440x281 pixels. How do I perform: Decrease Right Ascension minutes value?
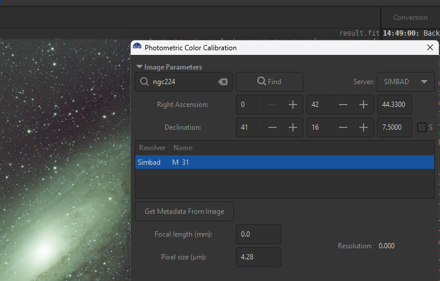pos(343,105)
